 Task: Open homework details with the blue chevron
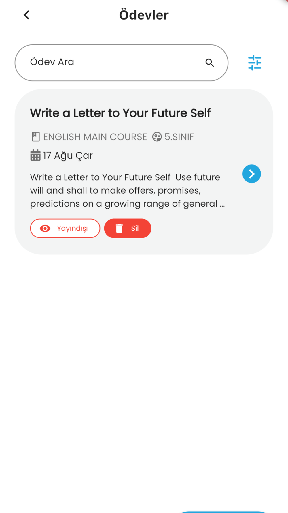point(251,174)
